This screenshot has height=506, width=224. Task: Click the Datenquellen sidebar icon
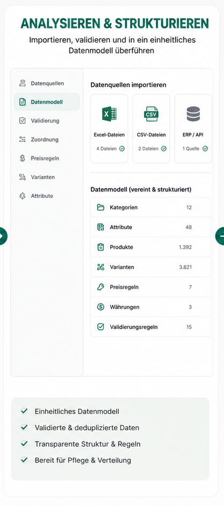click(x=22, y=83)
